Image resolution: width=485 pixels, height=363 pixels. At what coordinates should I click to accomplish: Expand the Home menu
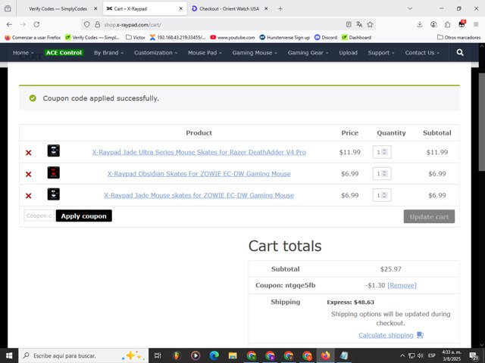click(23, 52)
